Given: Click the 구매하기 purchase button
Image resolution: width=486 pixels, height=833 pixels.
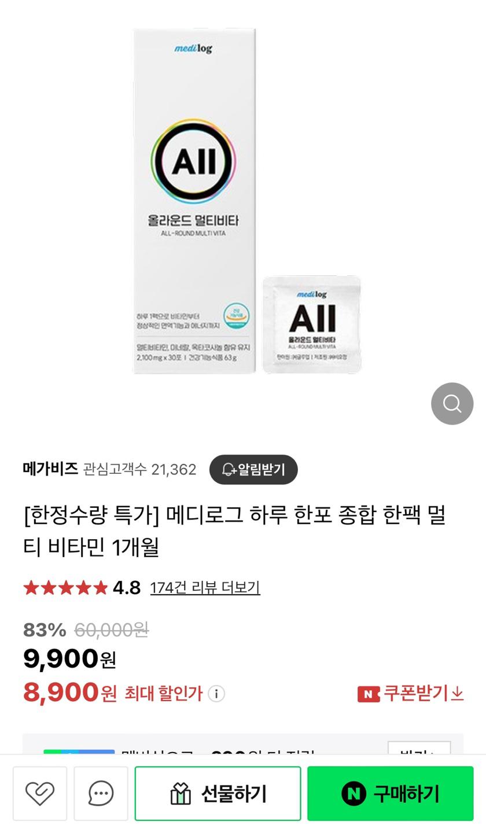Looking at the screenshot, I should pyautogui.click(x=391, y=793).
